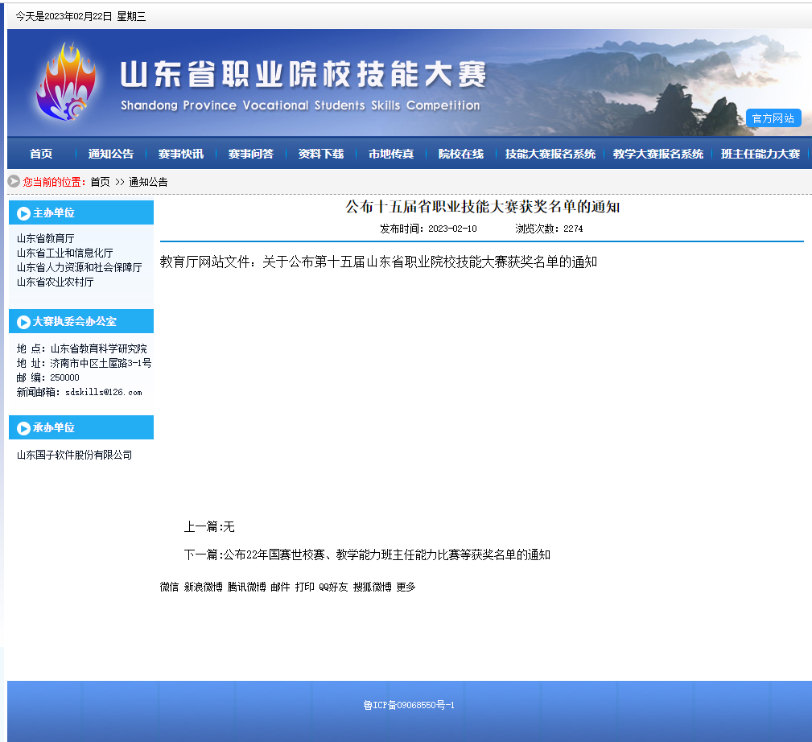This screenshot has height=742, width=812.
Task: Open the 通知公告 navigation menu item
Action: (x=111, y=154)
